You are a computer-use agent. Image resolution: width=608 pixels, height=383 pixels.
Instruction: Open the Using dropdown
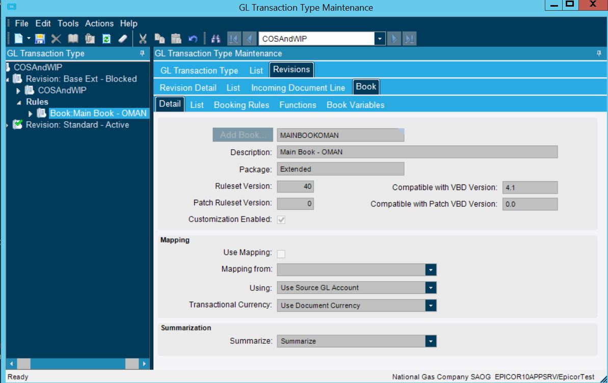[x=431, y=288]
